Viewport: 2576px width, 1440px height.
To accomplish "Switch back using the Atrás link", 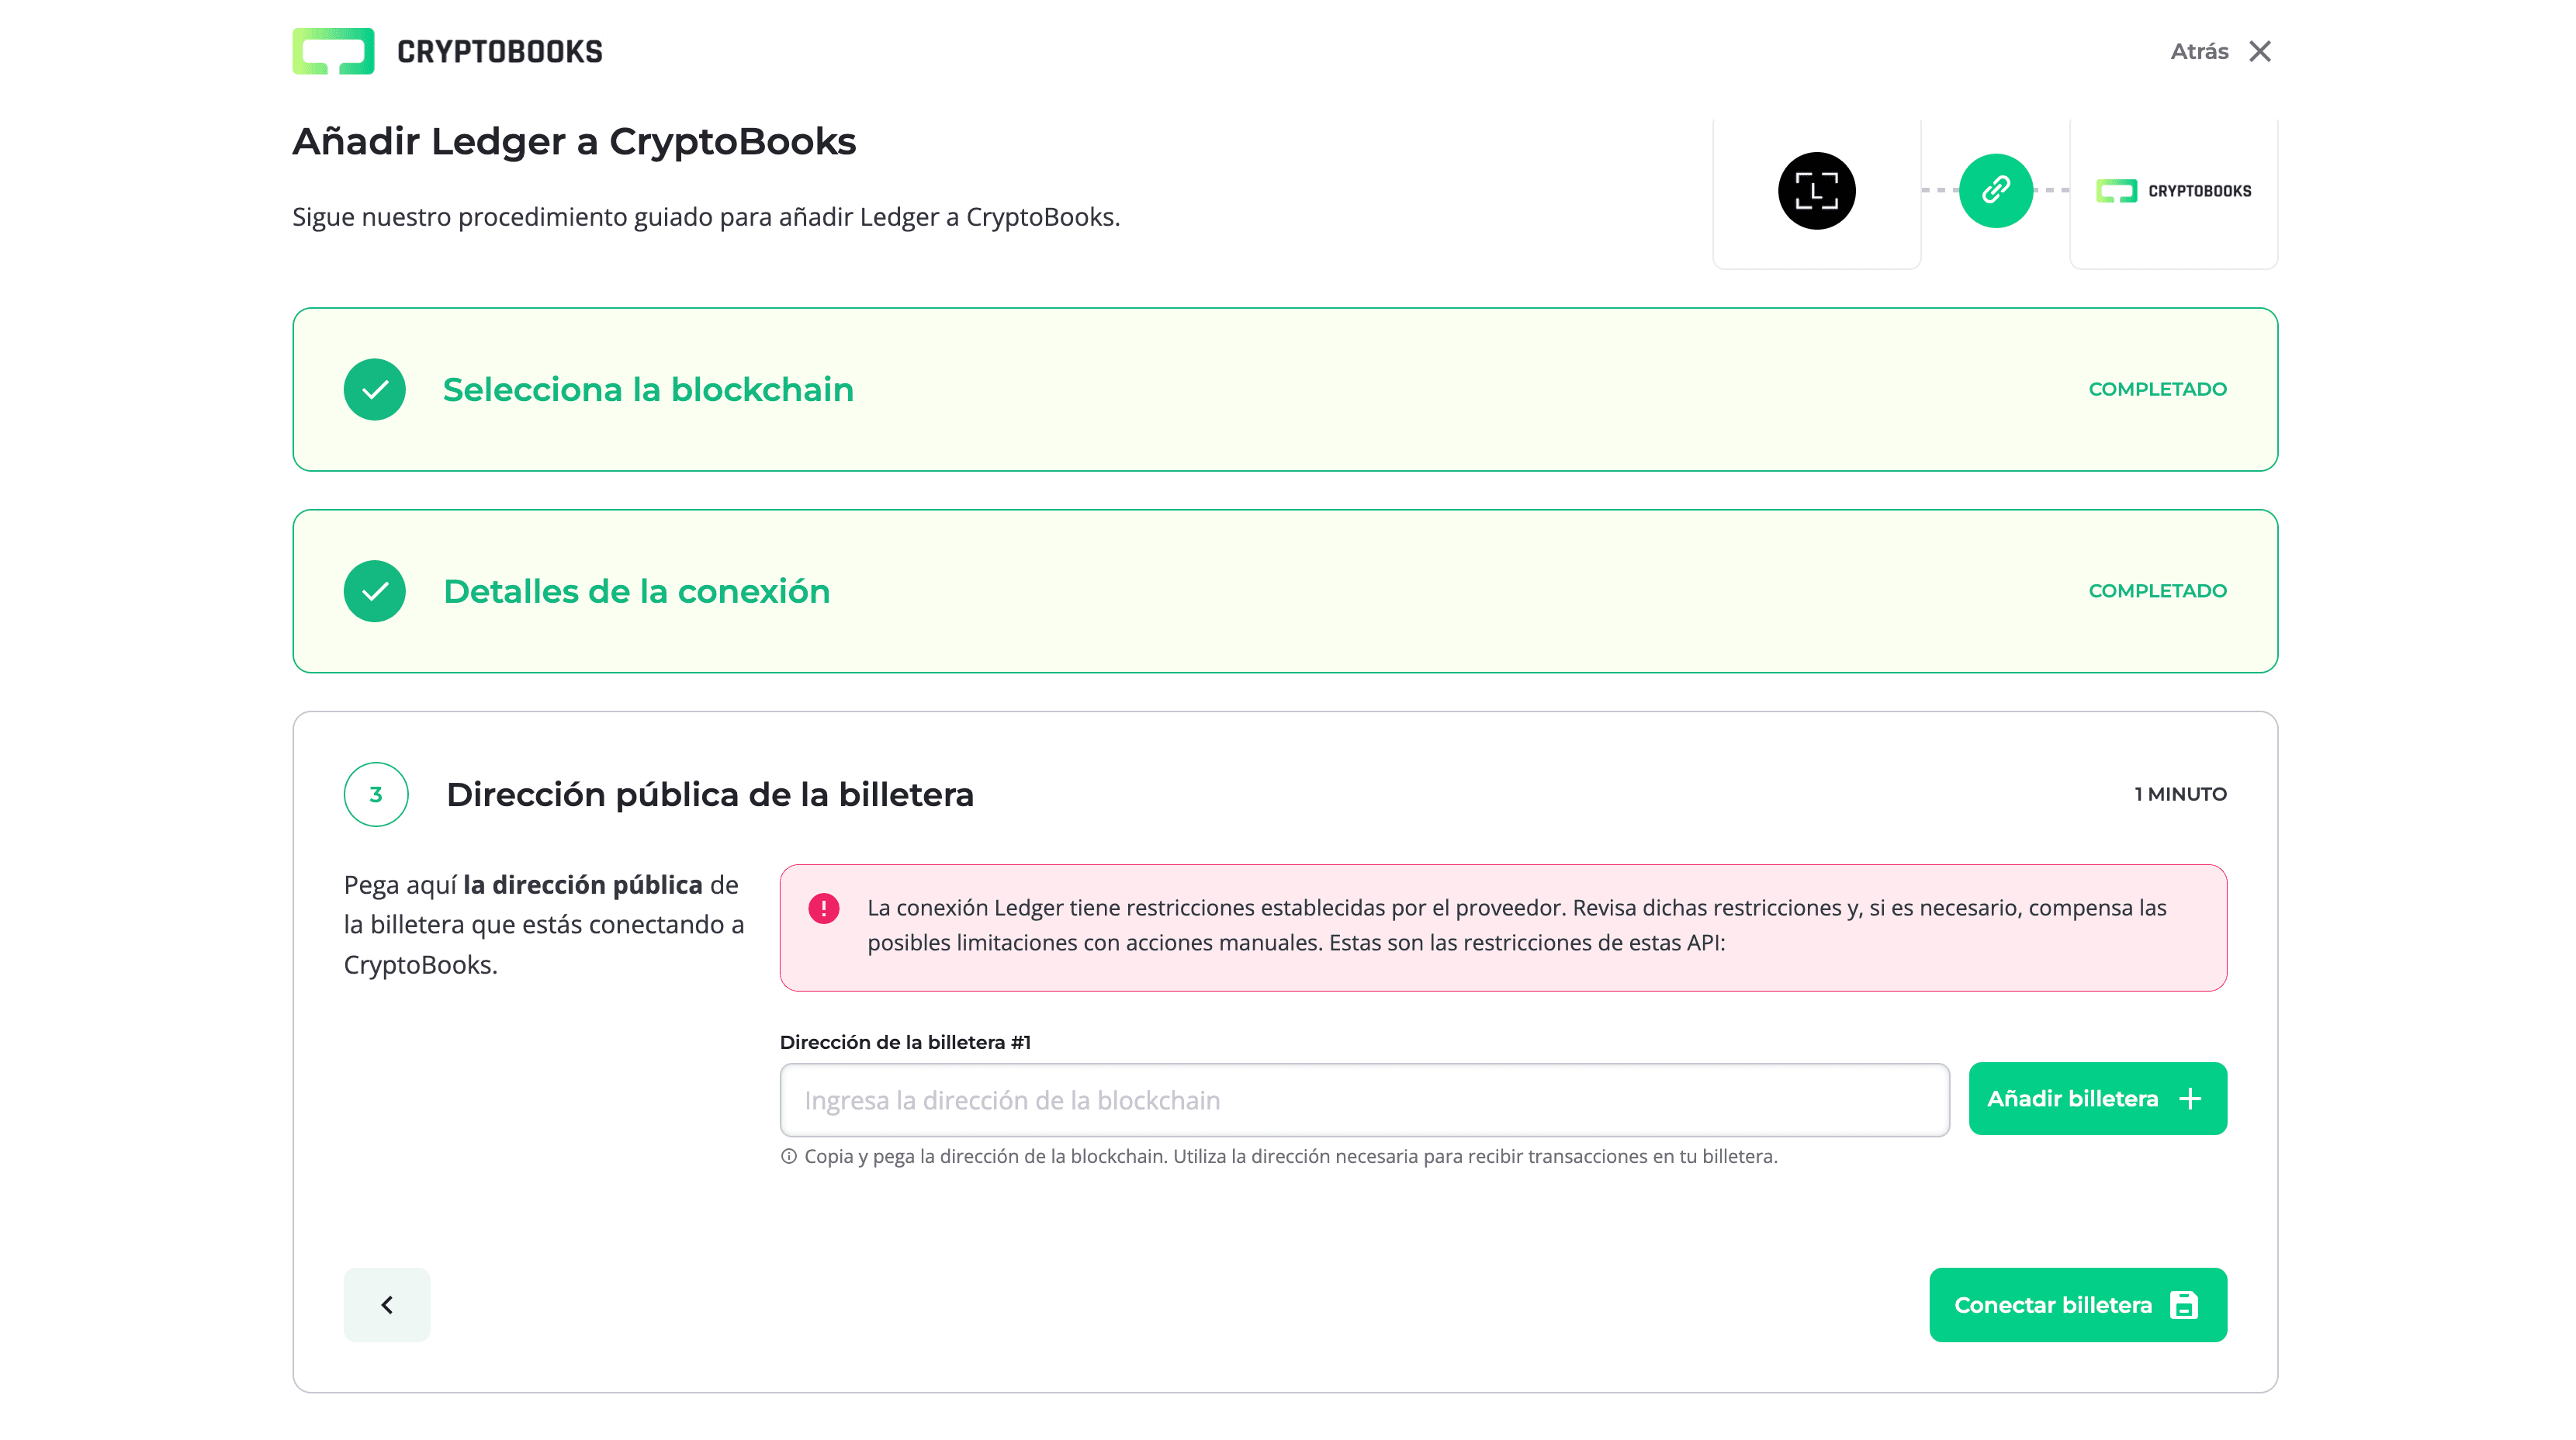I will point(2198,51).
